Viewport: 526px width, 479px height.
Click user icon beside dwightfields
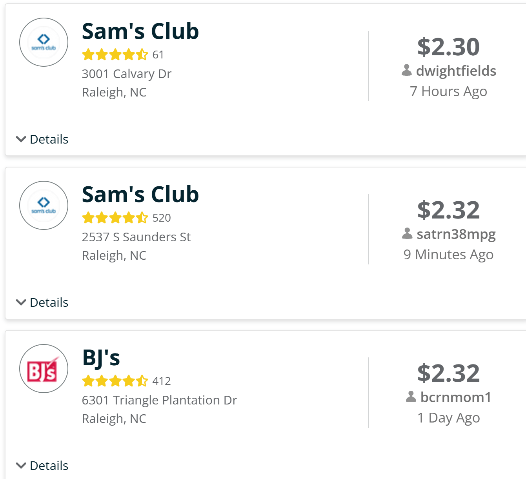(x=407, y=71)
